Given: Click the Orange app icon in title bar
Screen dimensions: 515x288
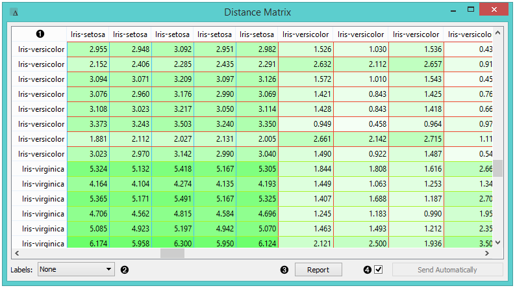Looking at the screenshot, I should coord(15,12).
